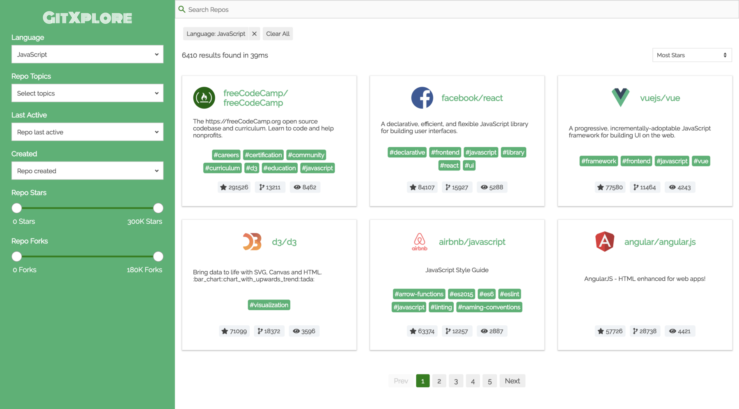Click the watchers count 3596 on d3
Viewport: 739px width, 409px height.
pyautogui.click(x=304, y=331)
